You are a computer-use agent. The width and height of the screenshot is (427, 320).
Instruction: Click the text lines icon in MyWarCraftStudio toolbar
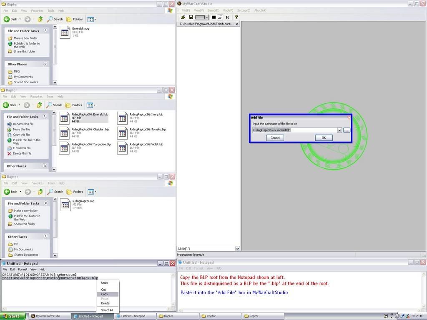(x=220, y=17)
